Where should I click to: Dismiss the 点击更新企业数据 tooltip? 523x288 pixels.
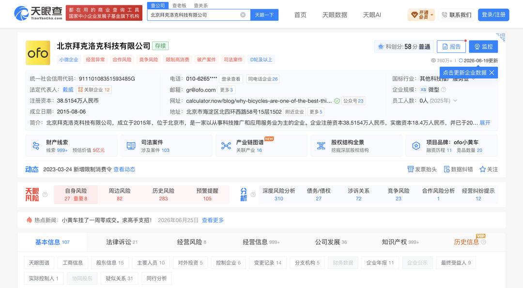click(492, 73)
